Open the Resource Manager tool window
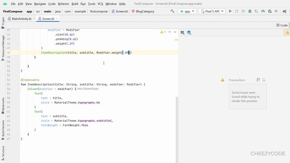This screenshot has height=163, width=290. (3, 48)
